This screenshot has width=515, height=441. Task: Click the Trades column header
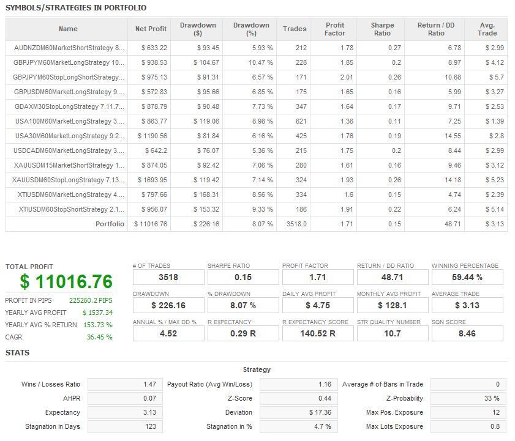pos(293,29)
